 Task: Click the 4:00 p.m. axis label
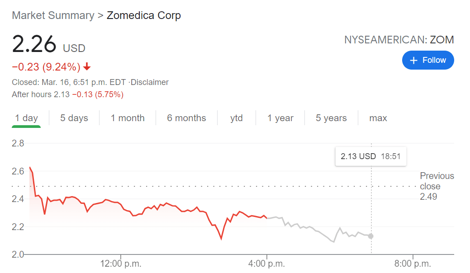(x=267, y=264)
